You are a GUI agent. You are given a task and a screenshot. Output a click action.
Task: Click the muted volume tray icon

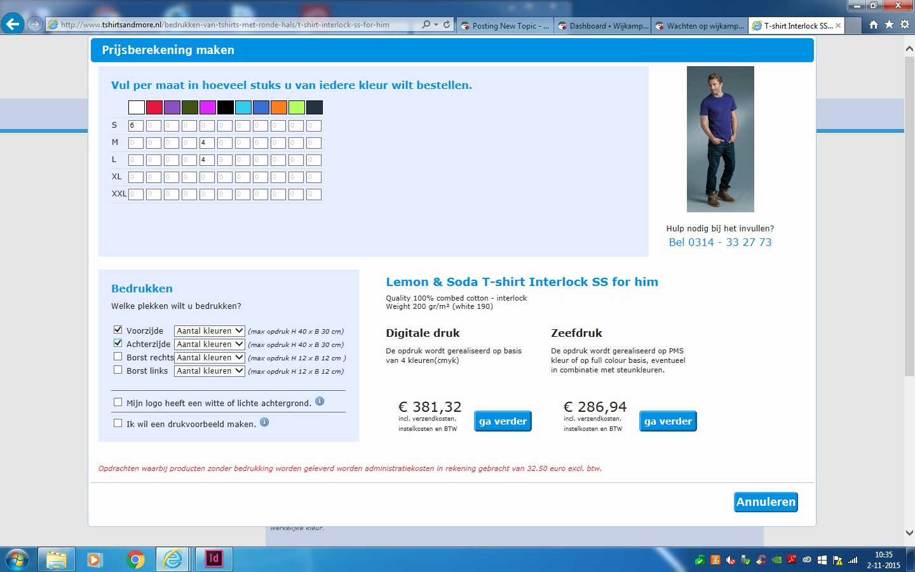coord(731,560)
